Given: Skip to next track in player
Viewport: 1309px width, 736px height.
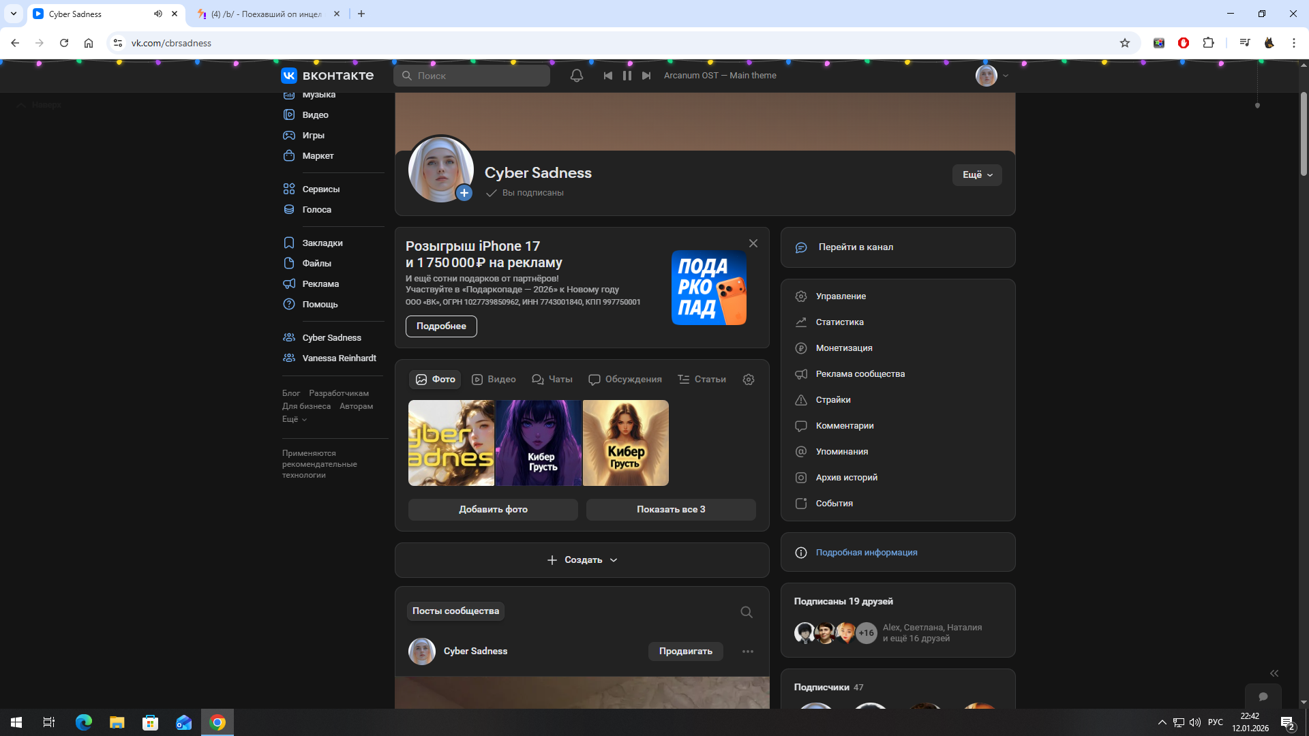Looking at the screenshot, I should (646, 76).
